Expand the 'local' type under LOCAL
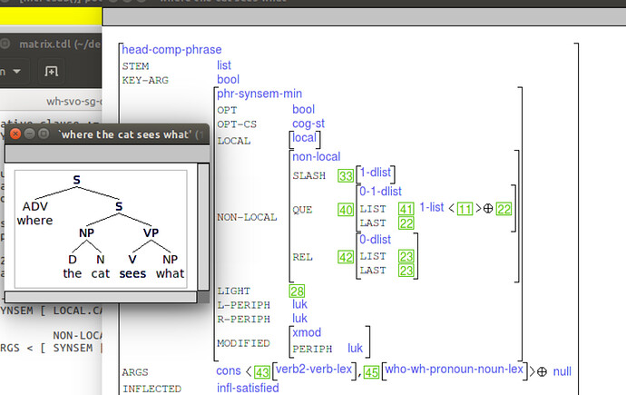Screen dimensions: 626x395 coord(304,138)
